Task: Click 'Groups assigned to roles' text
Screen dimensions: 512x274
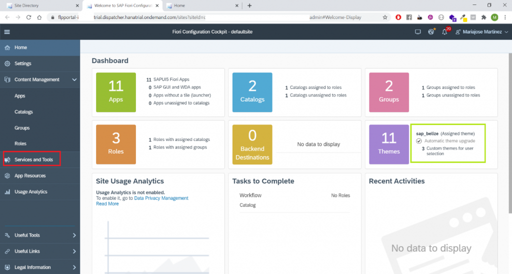Action: 450,87
